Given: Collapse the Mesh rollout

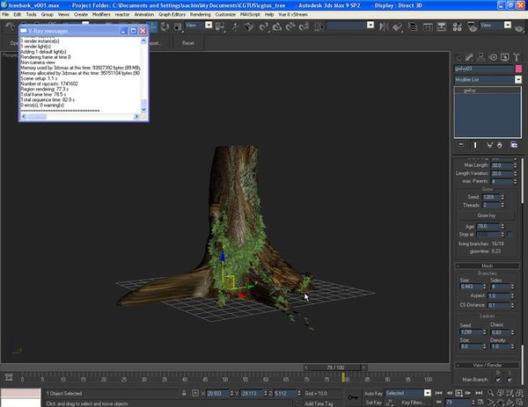Looking at the screenshot, I should coord(487,265).
